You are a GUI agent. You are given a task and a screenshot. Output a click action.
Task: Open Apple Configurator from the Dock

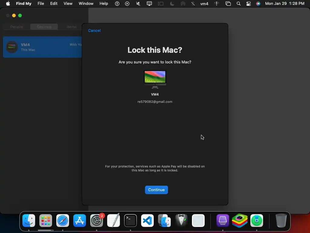(223, 221)
